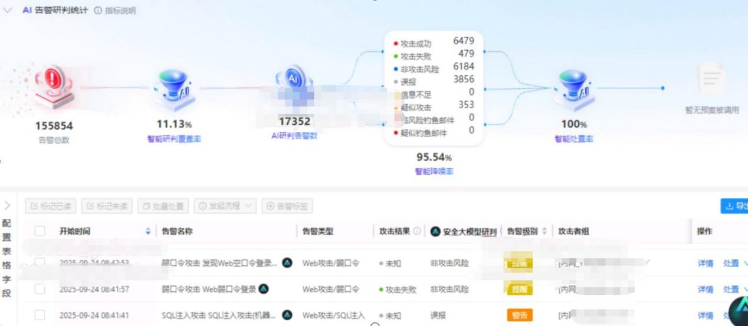Click the AI研判告警数 label

tap(294, 136)
